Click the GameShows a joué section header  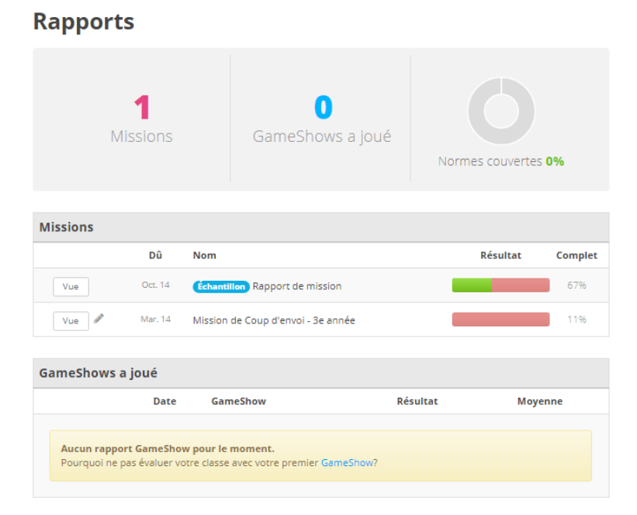pos(321,373)
